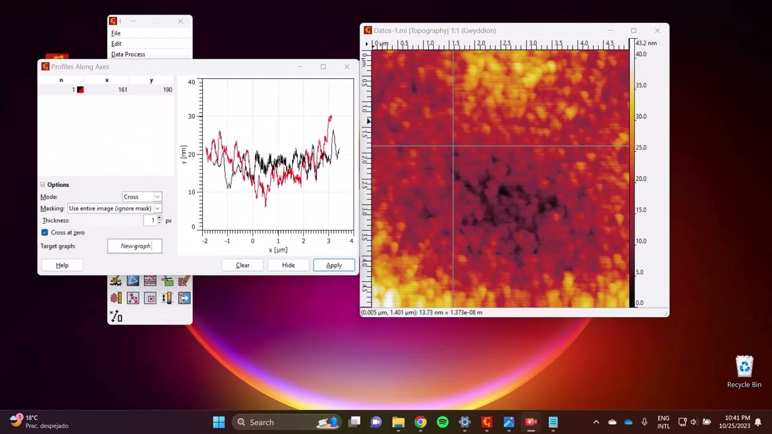Click the Windows Start button
The width and height of the screenshot is (772, 434).
(x=219, y=422)
